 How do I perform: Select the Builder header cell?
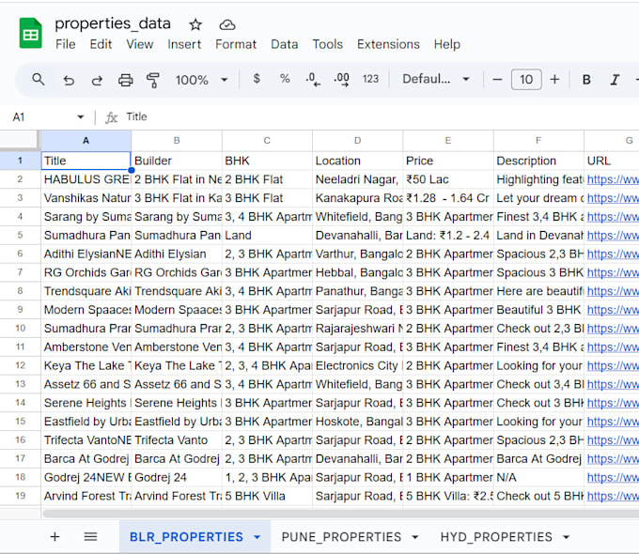pyautogui.click(x=177, y=161)
